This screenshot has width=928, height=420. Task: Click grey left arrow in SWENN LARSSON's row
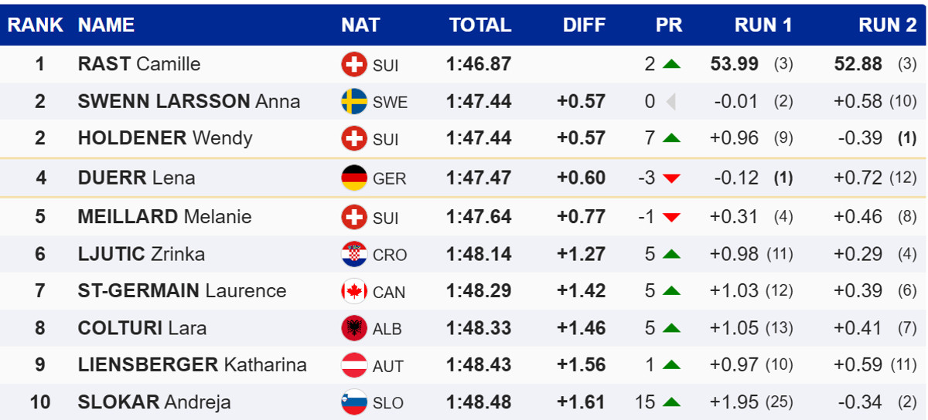[670, 101]
